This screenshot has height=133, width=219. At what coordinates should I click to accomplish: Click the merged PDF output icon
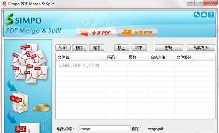coord(27,128)
